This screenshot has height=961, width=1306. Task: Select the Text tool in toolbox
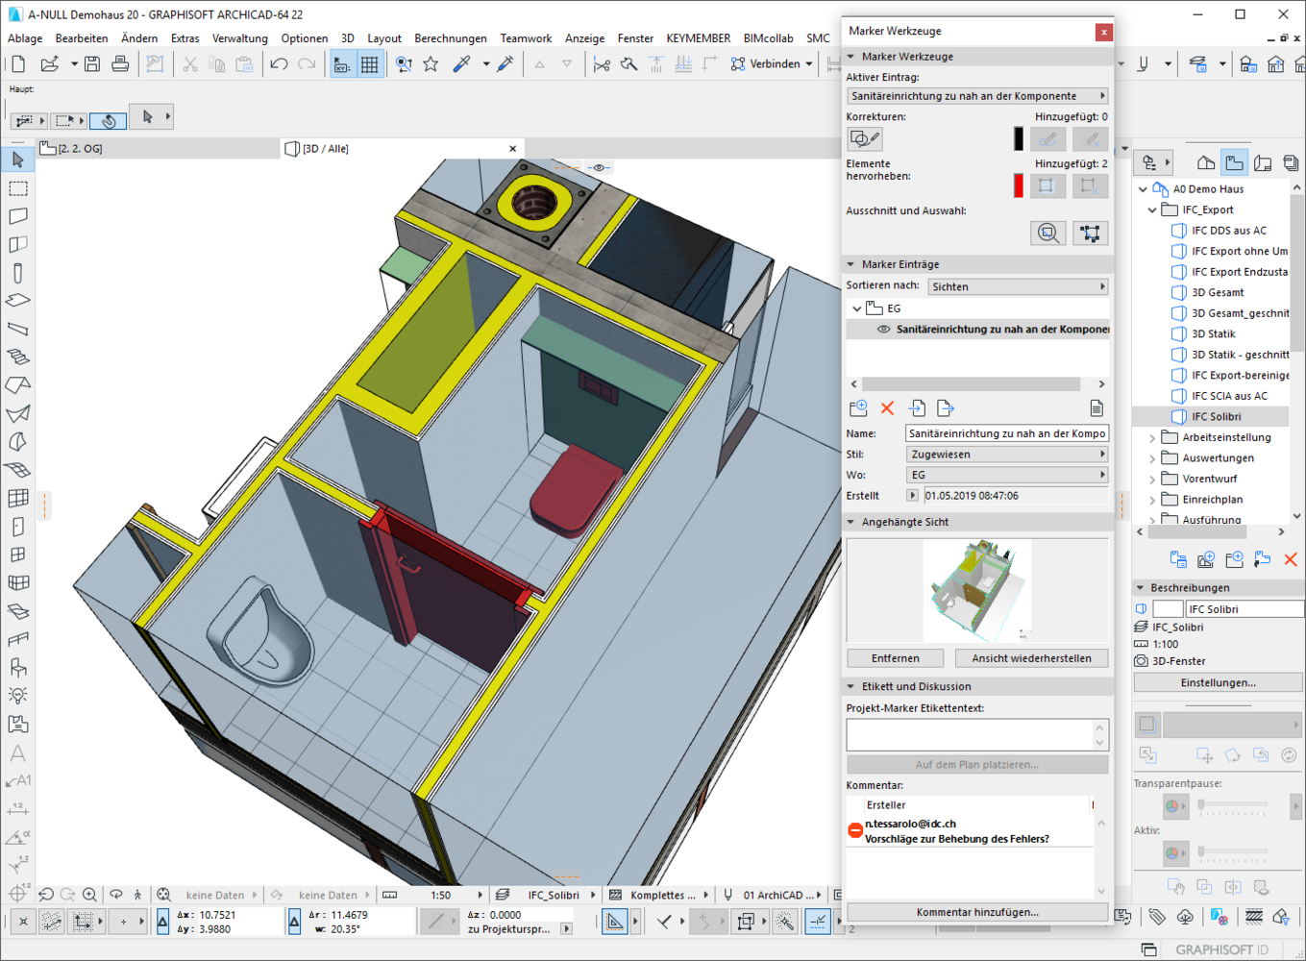[x=17, y=753]
